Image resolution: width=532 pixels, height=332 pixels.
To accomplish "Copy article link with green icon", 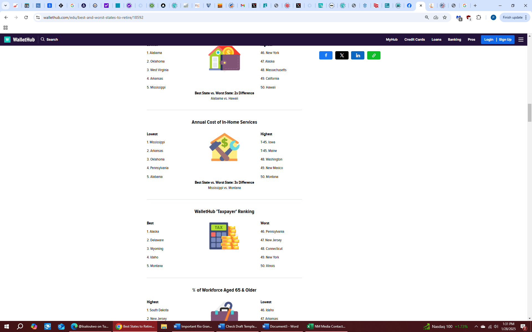I will 374,55.
